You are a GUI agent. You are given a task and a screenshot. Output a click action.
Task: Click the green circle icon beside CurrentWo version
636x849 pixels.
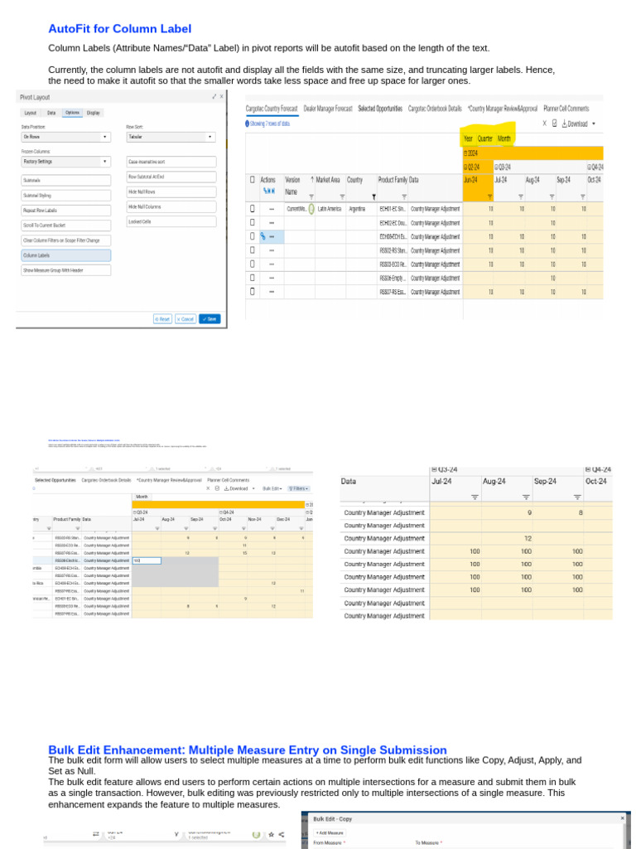tap(311, 208)
